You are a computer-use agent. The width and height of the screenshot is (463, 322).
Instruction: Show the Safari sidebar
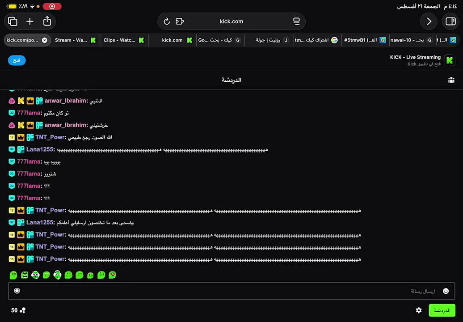pos(450,21)
